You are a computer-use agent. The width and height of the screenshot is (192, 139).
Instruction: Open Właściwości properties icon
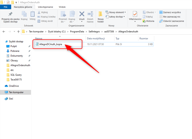click(x=135, y=14)
